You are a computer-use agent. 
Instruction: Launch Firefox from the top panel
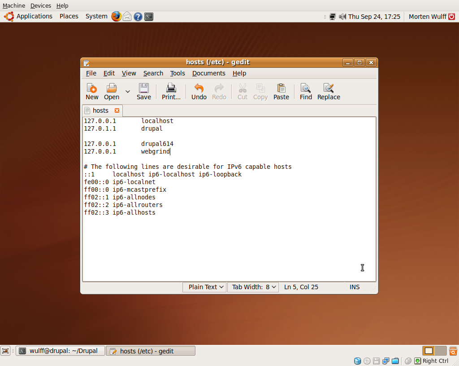[x=116, y=17]
